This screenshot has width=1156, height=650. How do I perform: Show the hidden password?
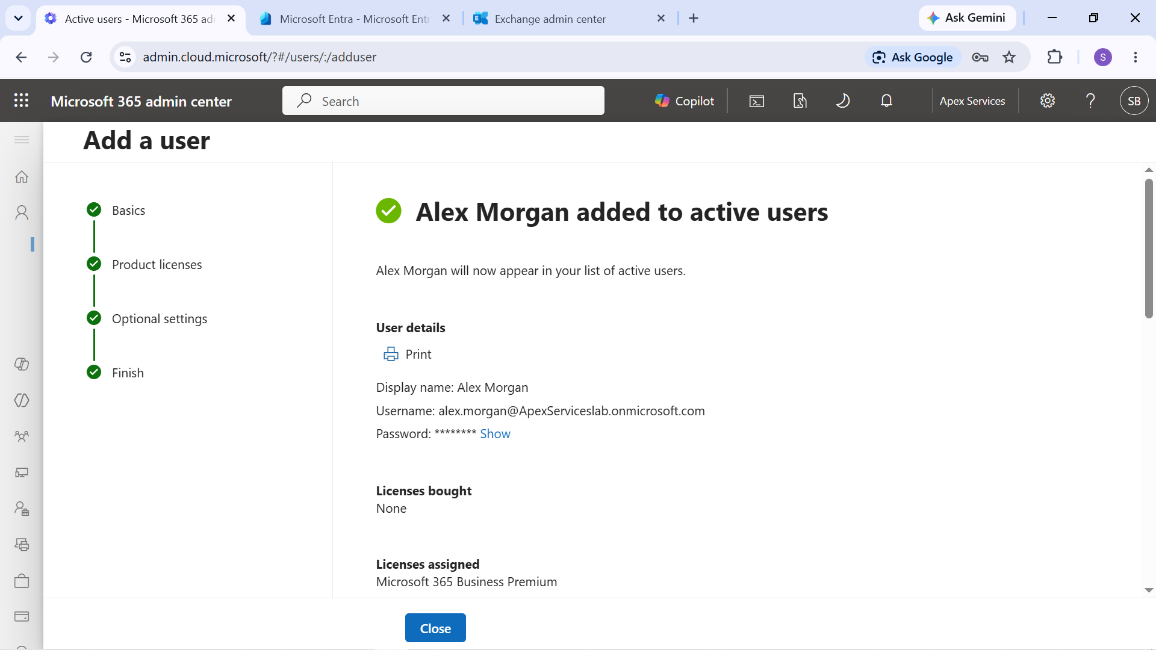(x=495, y=434)
